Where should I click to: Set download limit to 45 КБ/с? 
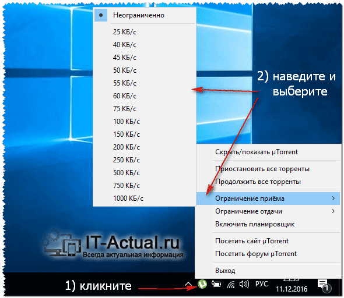pos(145,58)
